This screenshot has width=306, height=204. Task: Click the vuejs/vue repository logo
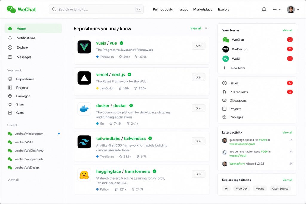pyautogui.click(x=84, y=47)
